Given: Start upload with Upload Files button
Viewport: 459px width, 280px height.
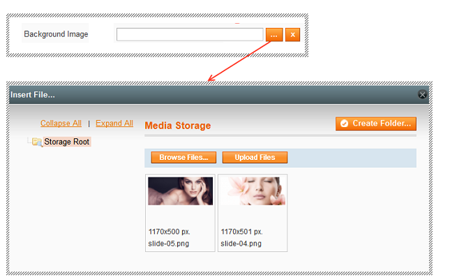Looking at the screenshot, I should 255,158.
